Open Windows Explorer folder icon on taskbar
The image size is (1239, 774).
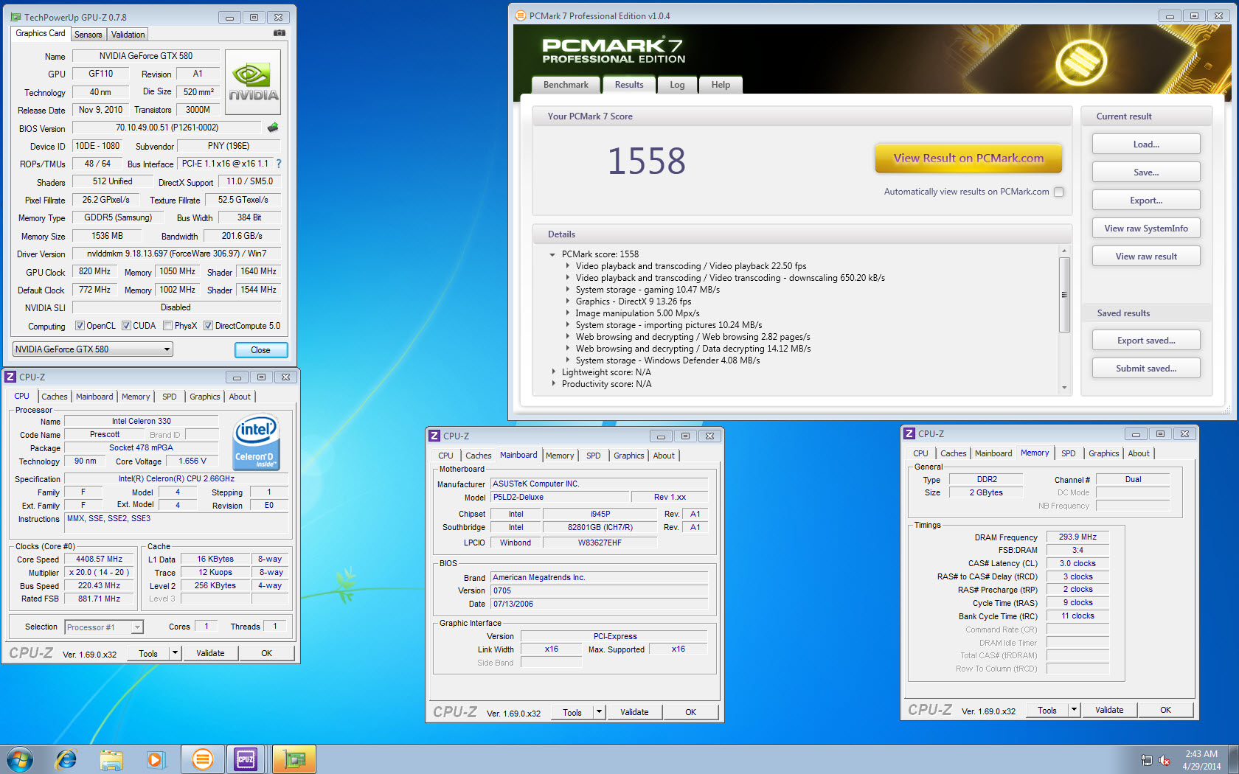click(111, 759)
